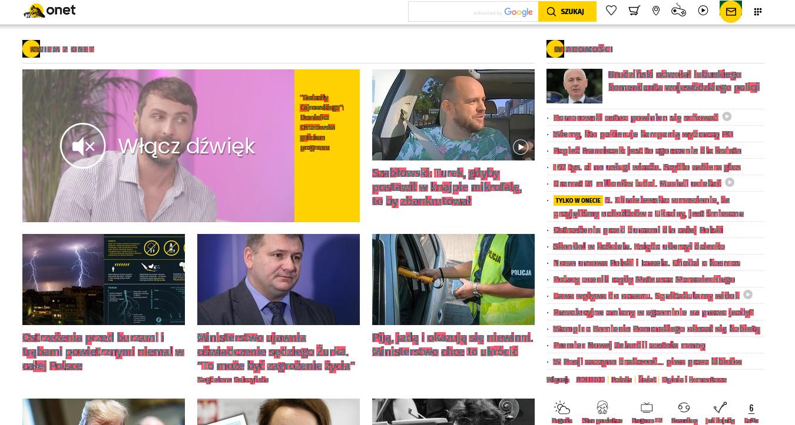The width and height of the screenshot is (795, 425).
Task: Click the yellow SZUKAJ search button
Action: (x=567, y=12)
